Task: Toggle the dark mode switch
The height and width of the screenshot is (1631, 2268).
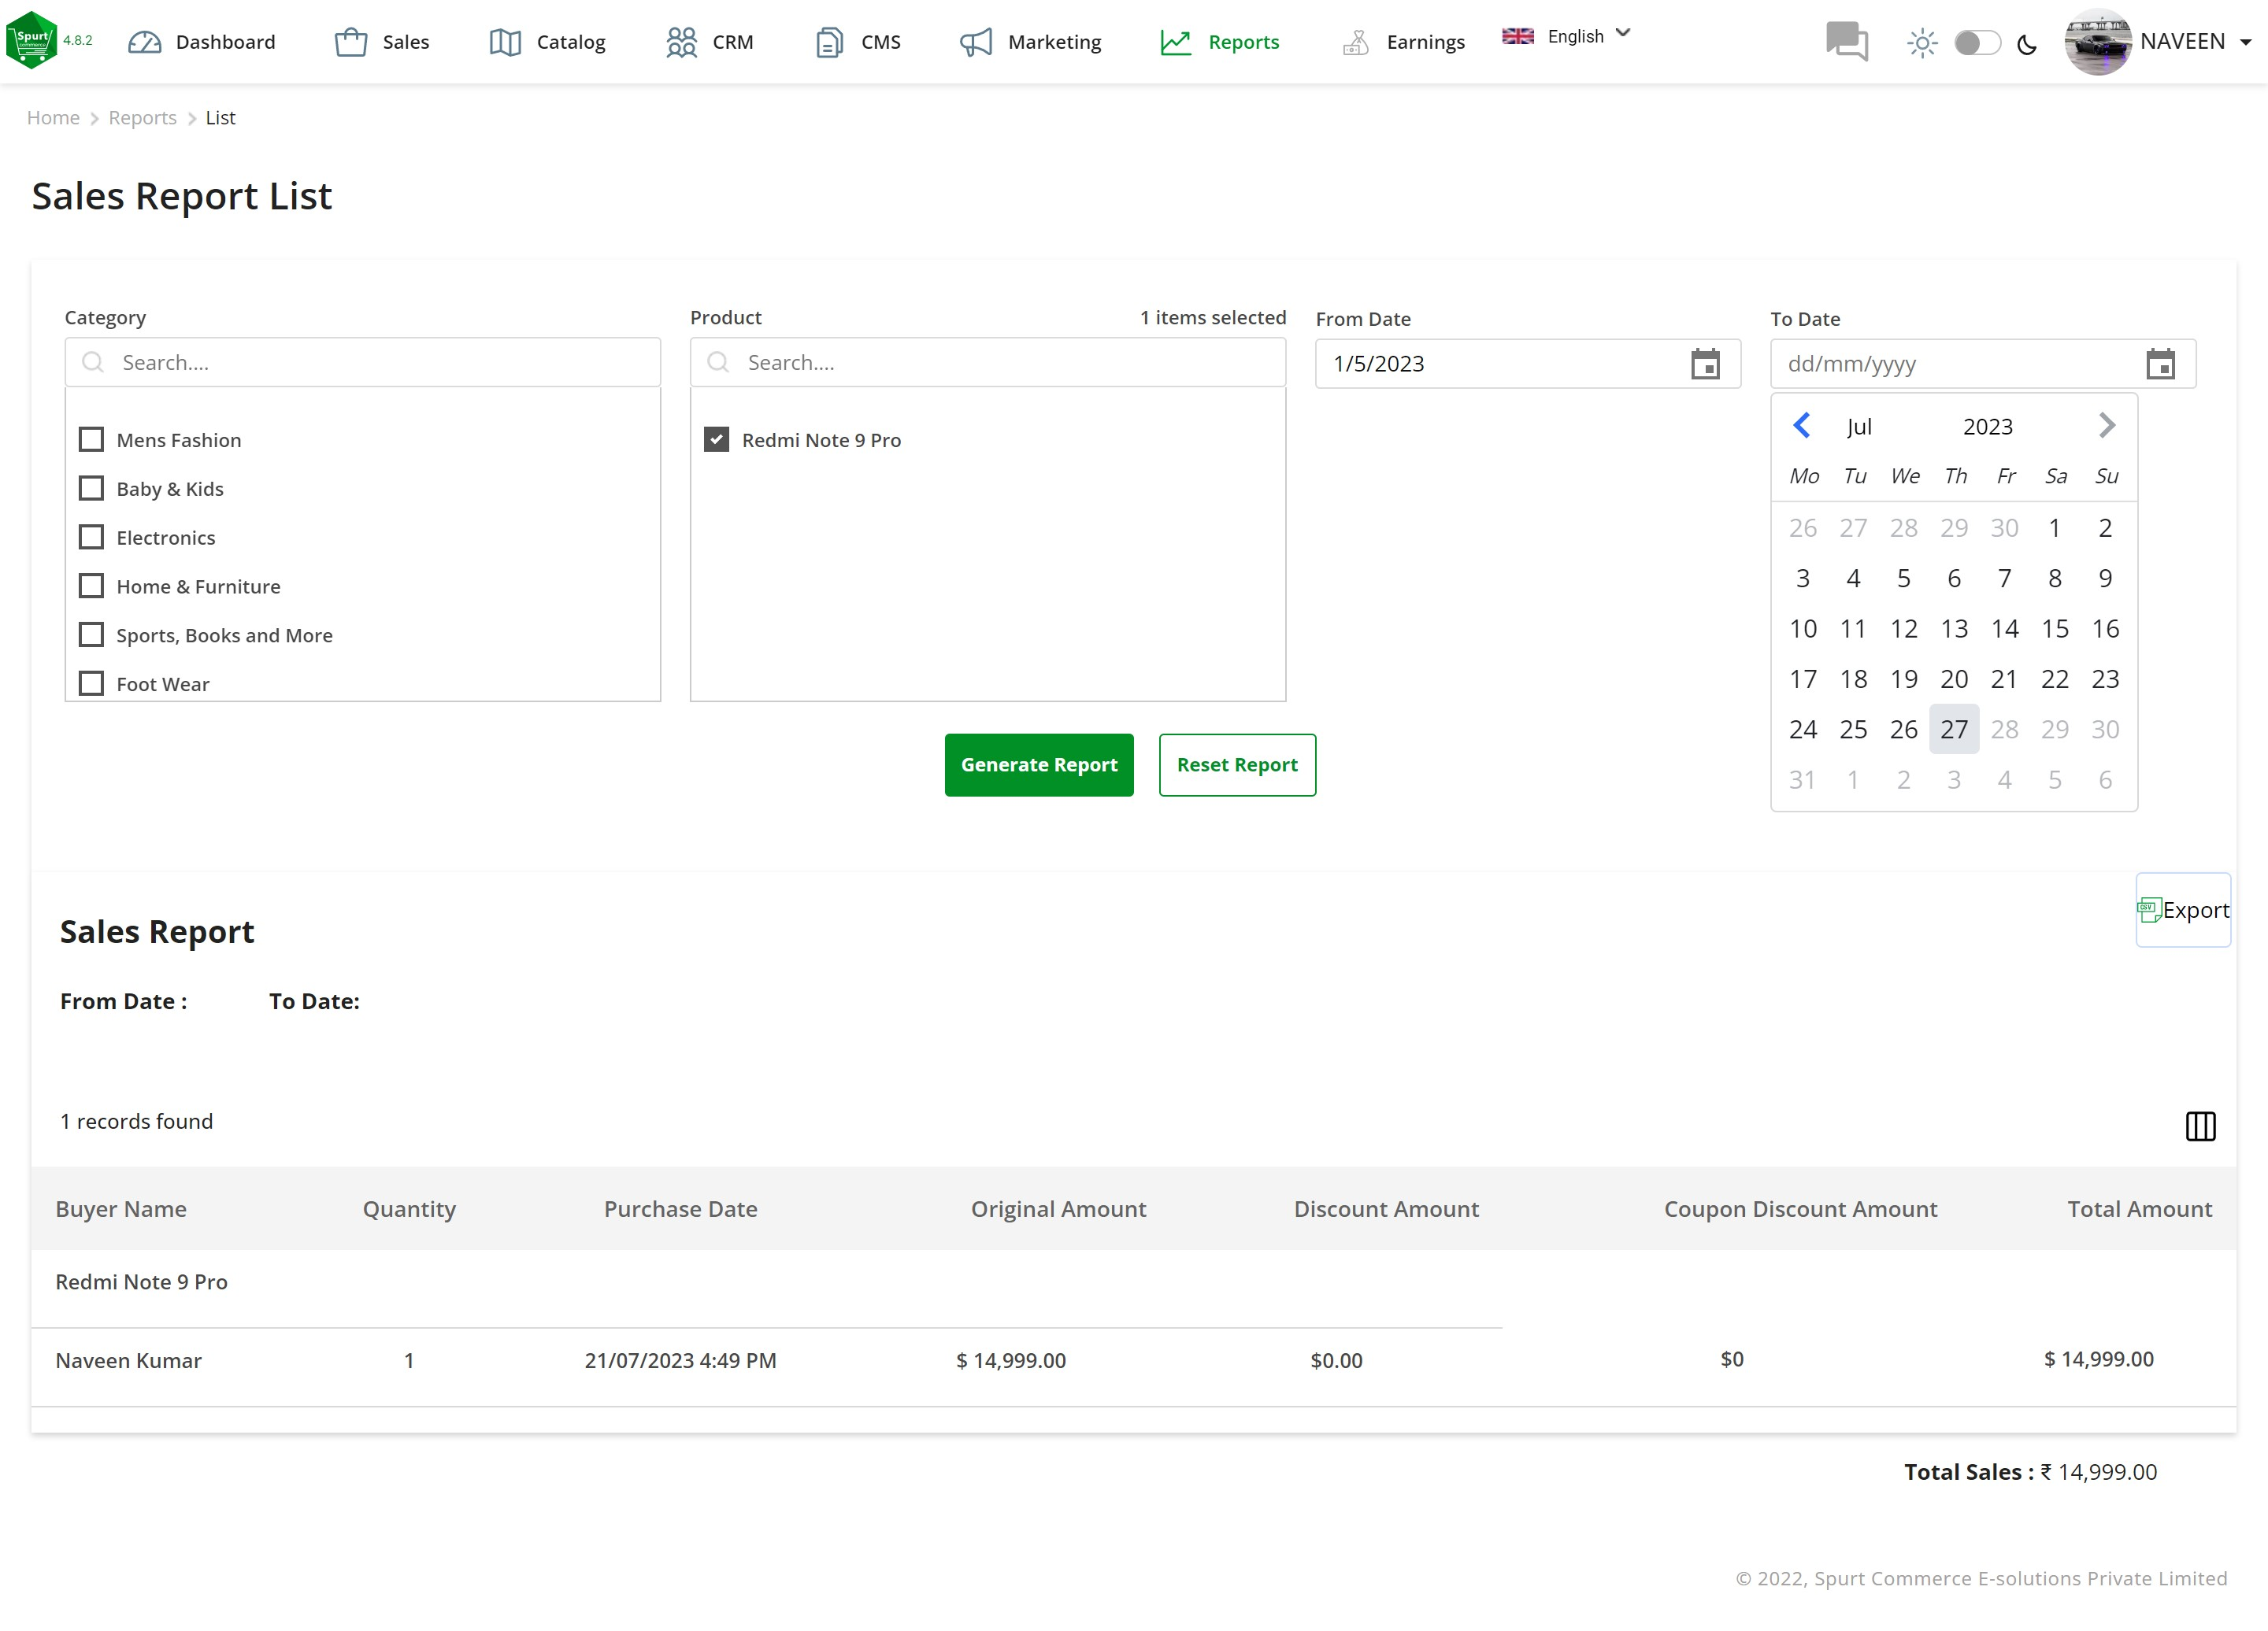Action: click(1977, 43)
